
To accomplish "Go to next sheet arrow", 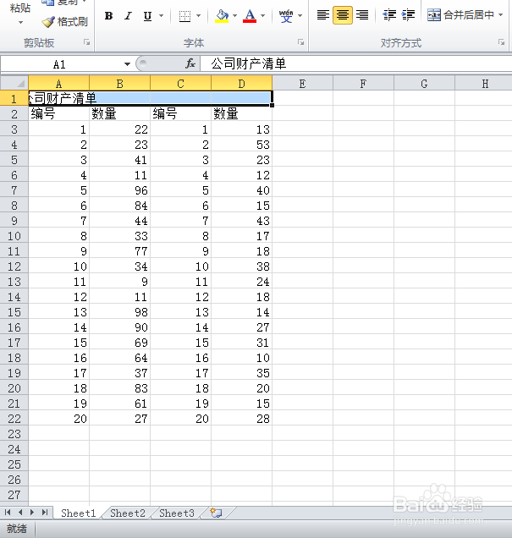I will pos(32,513).
